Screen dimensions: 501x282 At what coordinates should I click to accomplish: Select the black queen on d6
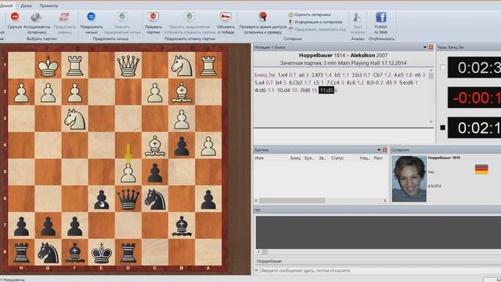128,199
